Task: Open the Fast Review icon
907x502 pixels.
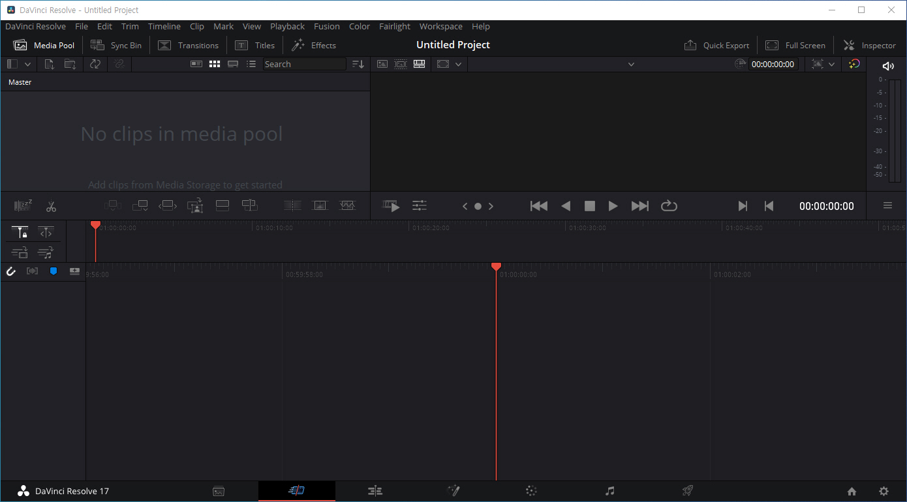Action: pos(391,206)
